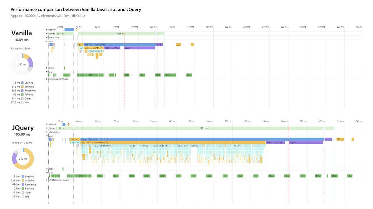The height and width of the screenshot is (209, 373).
Task: Click "Range: 0 – 350 ms" under JQuery
Action: point(22,143)
